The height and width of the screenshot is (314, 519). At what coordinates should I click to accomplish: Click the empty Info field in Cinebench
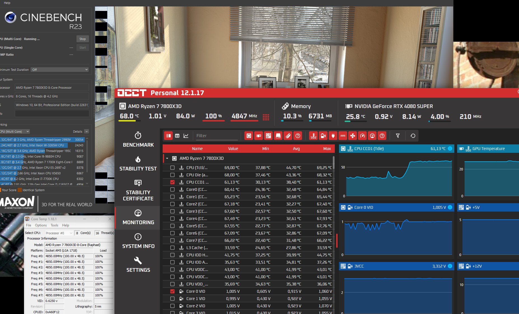tap(52, 114)
